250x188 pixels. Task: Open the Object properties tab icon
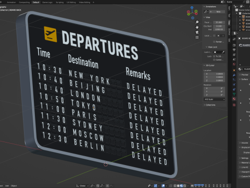234,70
